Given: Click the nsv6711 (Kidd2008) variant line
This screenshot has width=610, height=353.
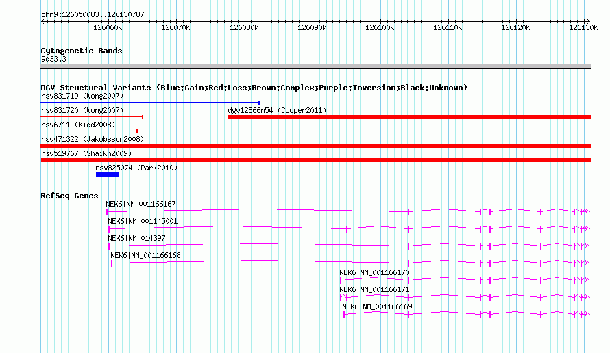Looking at the screenshot, I should [89, 131].
